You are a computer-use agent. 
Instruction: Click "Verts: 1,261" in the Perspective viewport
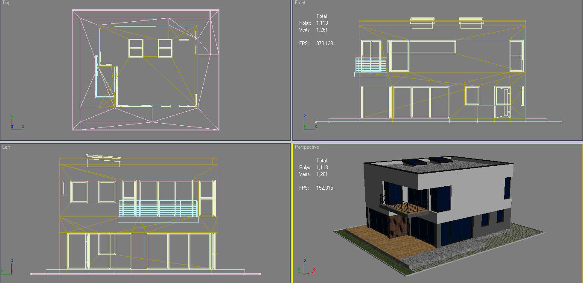click(x=313, y=174)
